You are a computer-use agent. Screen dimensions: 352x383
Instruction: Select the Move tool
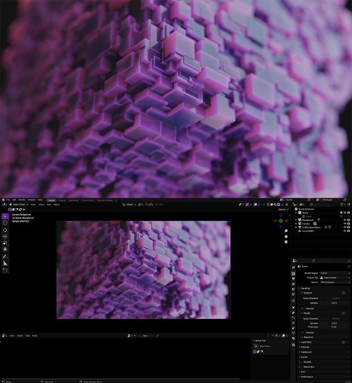[5, 230]
